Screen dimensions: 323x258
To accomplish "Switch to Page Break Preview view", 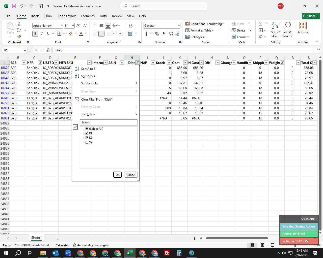I will pos(272,245).
